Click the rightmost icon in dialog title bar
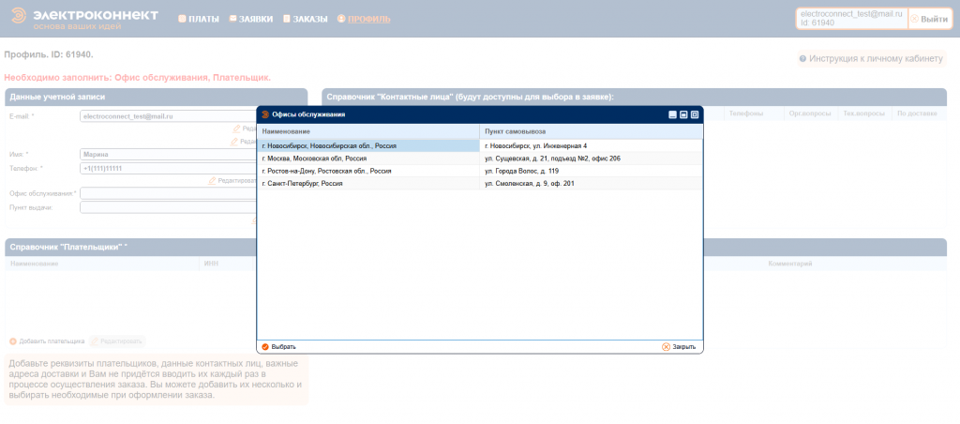Image resolution: width=960 pixels, height=424 pixels. 695,114
